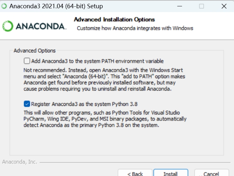Click the "Register Anaconda3 as the system Python 3.8" label
The height and width of the screenshot is (176, 234).
pos(88,104)
